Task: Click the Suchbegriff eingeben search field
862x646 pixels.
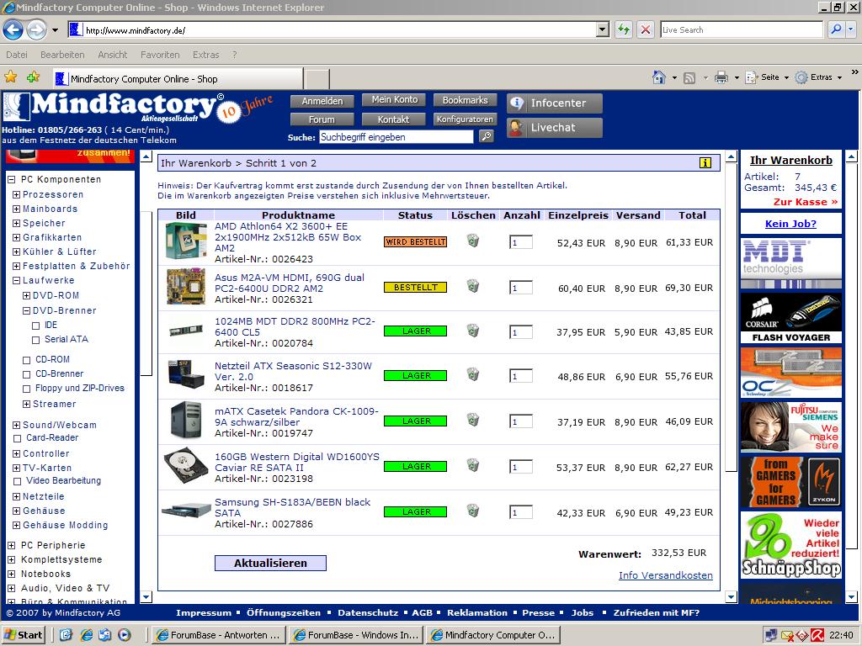Action: click(x=396, y=137)
